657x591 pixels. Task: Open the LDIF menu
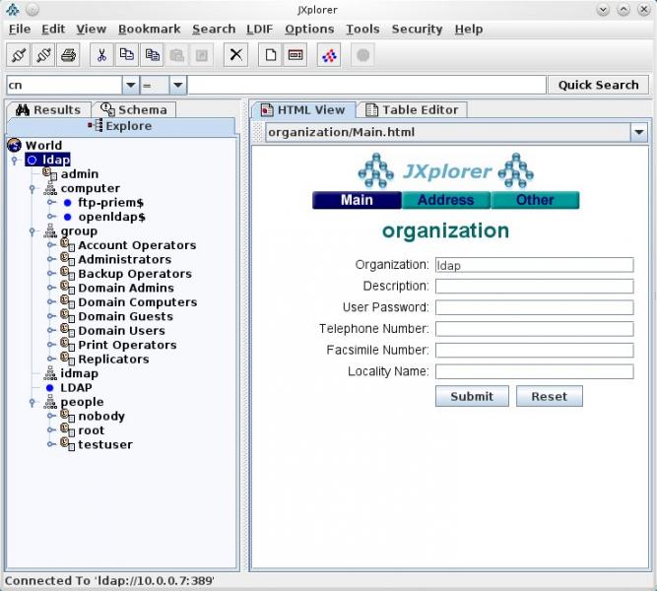260,30
